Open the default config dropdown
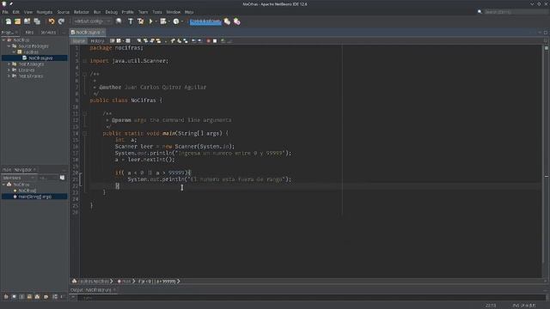The image size is (550, 309). click(x=92, y=21)
